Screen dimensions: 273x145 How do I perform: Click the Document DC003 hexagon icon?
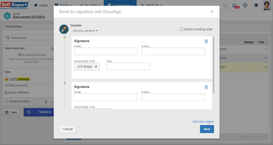coord(7,16)
